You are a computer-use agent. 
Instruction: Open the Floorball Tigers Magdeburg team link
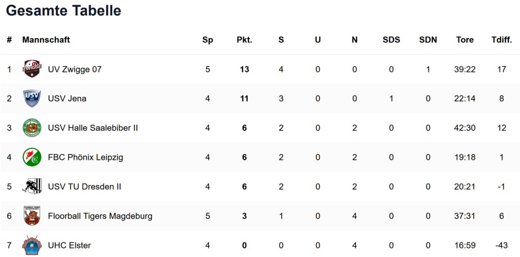tap(100, 216)
